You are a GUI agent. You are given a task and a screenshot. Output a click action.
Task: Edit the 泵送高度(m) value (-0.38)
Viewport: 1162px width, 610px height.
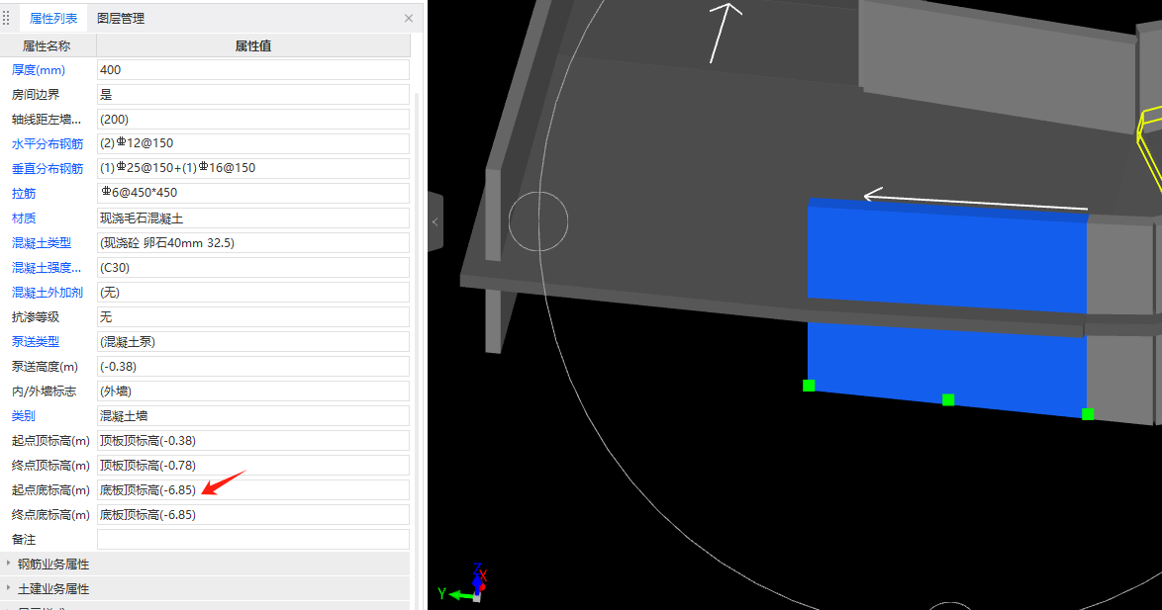(253, 367)
